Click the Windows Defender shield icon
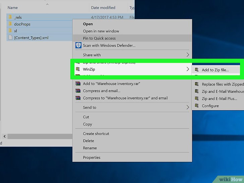The height and width of the screenshot is (183, 244). 78,45
